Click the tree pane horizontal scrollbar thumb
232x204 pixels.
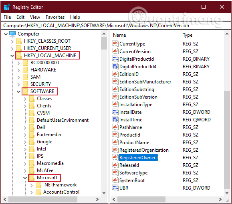tap(43, 200)
